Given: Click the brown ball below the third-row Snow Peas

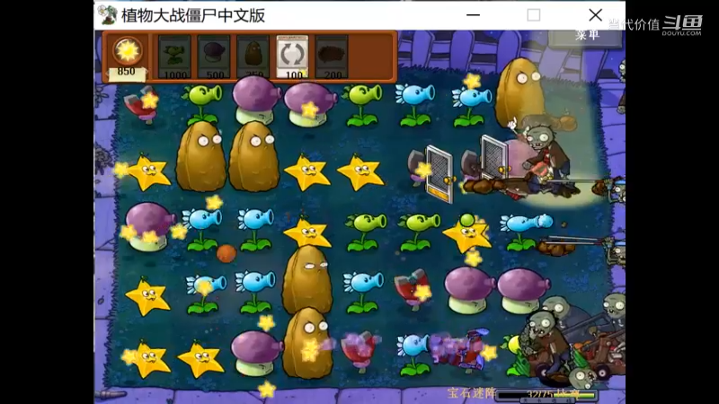Looking at the screenshot, I should (226, 253).
